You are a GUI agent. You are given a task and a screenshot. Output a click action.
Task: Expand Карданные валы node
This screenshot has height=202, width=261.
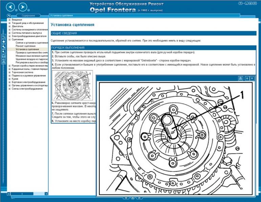pos(10,69)
